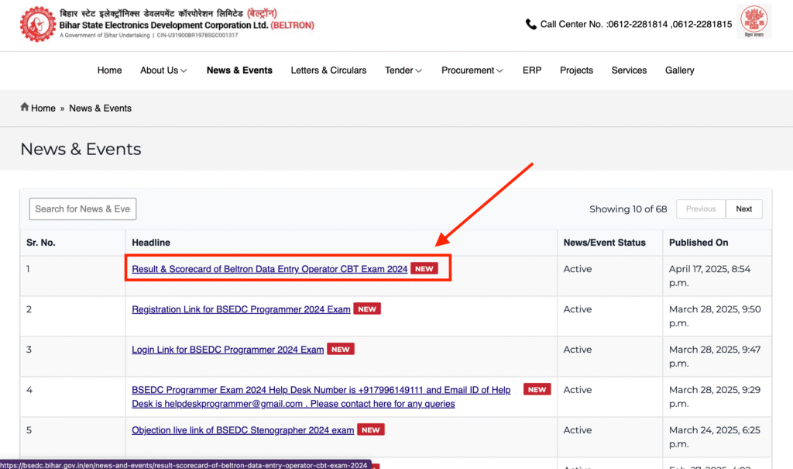Screen dimensions: 793x469
Task: Expand the About Us dropdown
Action: 163,71
